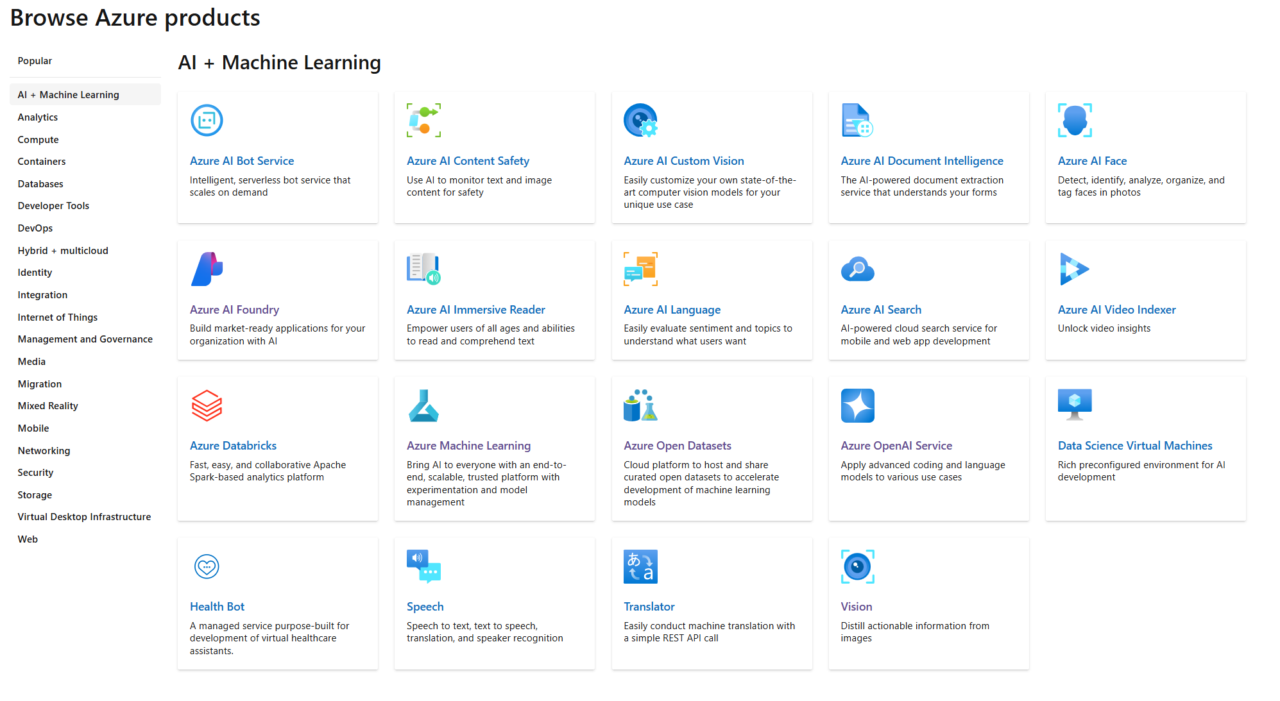This screenshot has width=1280, height=701.
Task: Click the Azure Databricks red layers icon
Action: point(207,405)
